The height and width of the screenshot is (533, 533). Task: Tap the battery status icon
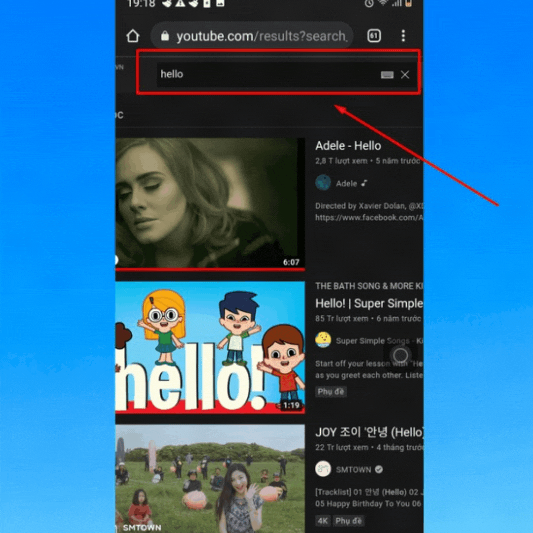tap(409, 3)
